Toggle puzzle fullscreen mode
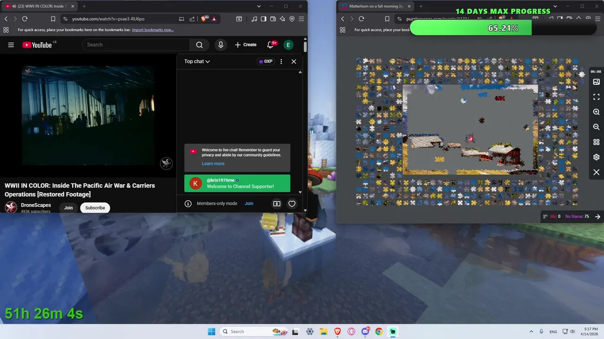This screenshot has width=604, height=339. 596,97
